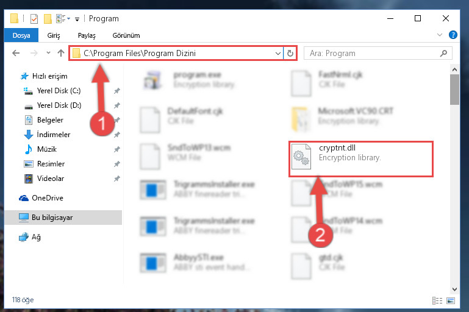Click the vertical scrollbar thumb

click(454, 90)
